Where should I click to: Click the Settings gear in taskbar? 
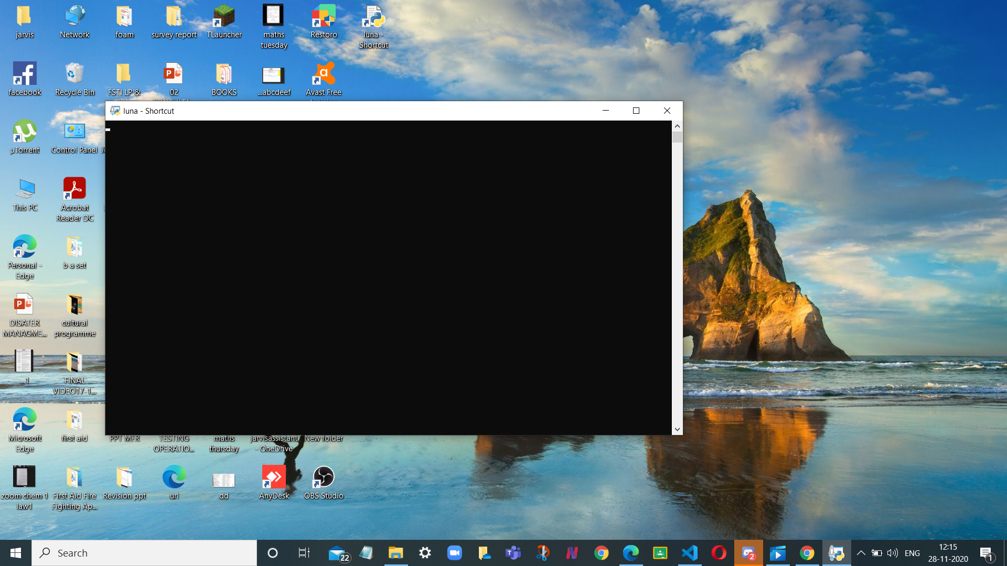coord(425,553)
